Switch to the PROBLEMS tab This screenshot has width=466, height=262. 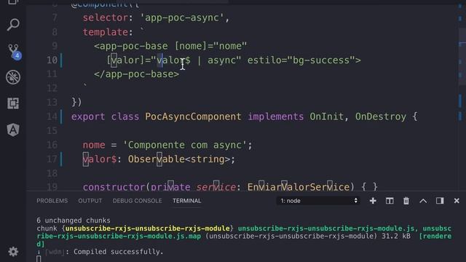click(x=52, y=201)
